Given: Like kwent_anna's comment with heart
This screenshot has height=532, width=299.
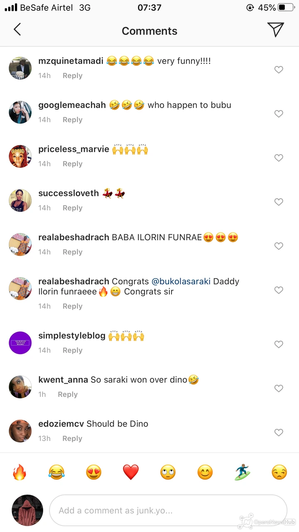Looking at the screenshot, I should click(279, 389).
